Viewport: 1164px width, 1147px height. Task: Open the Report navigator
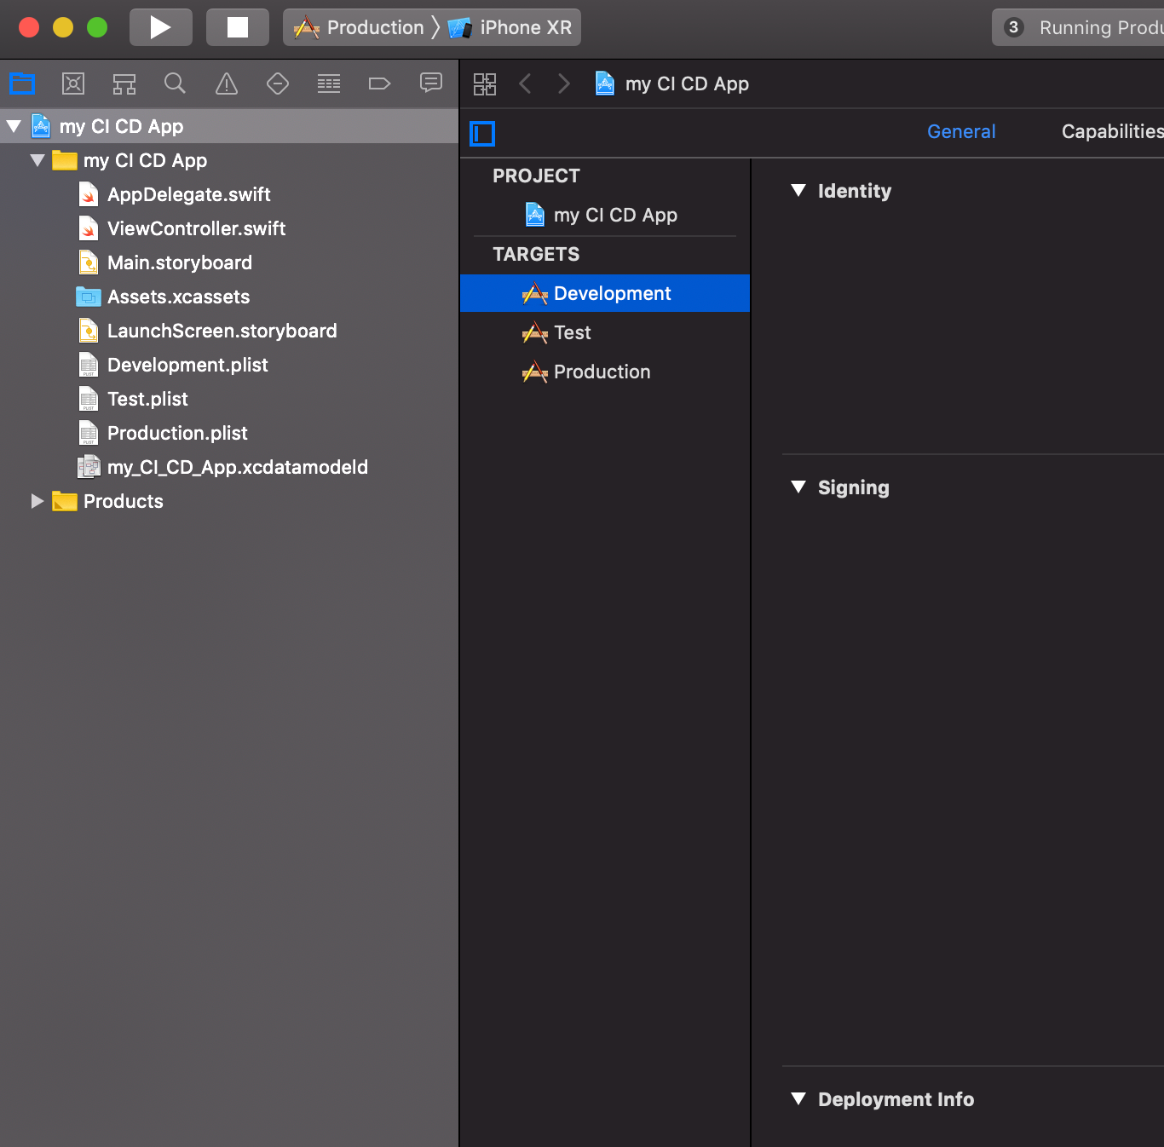pos(431,83)
